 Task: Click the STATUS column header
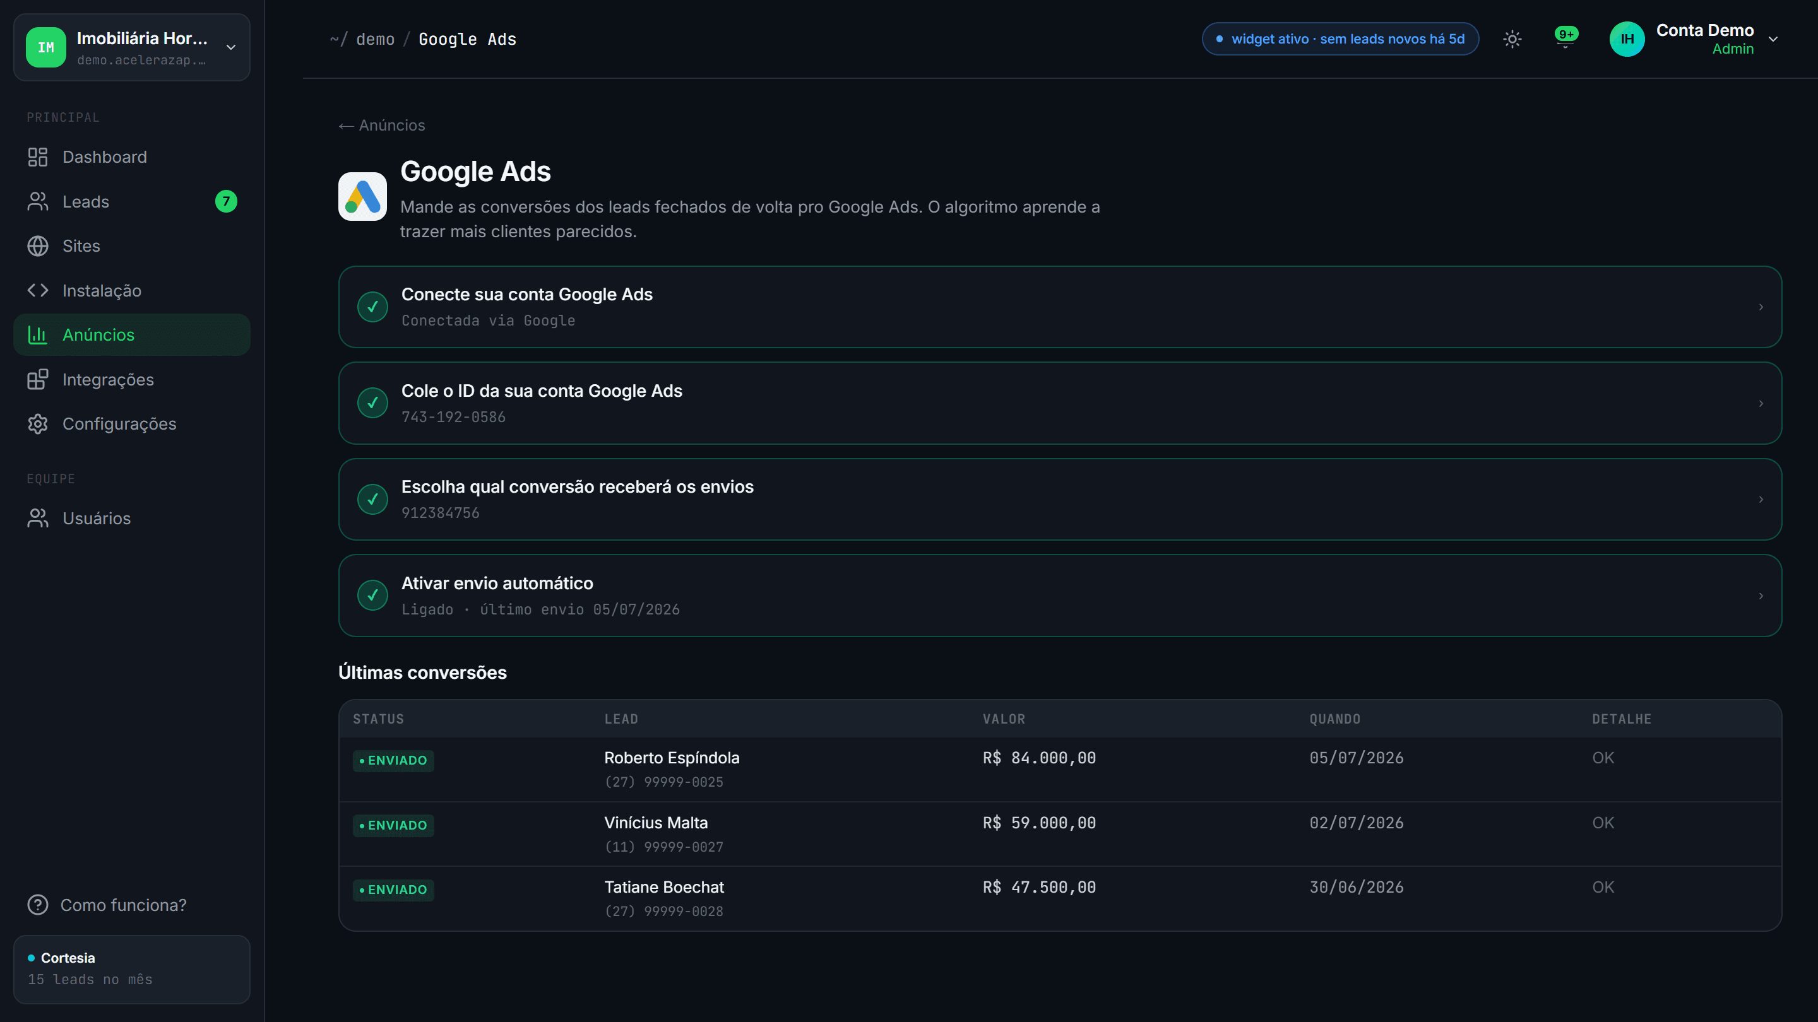(378, 719)
